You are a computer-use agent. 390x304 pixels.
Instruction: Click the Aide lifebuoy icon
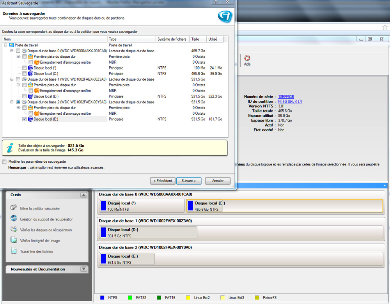pos(247,57)
